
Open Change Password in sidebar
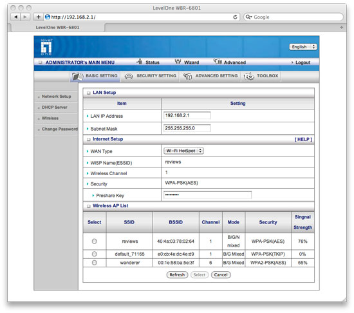(x=60, y=129)
